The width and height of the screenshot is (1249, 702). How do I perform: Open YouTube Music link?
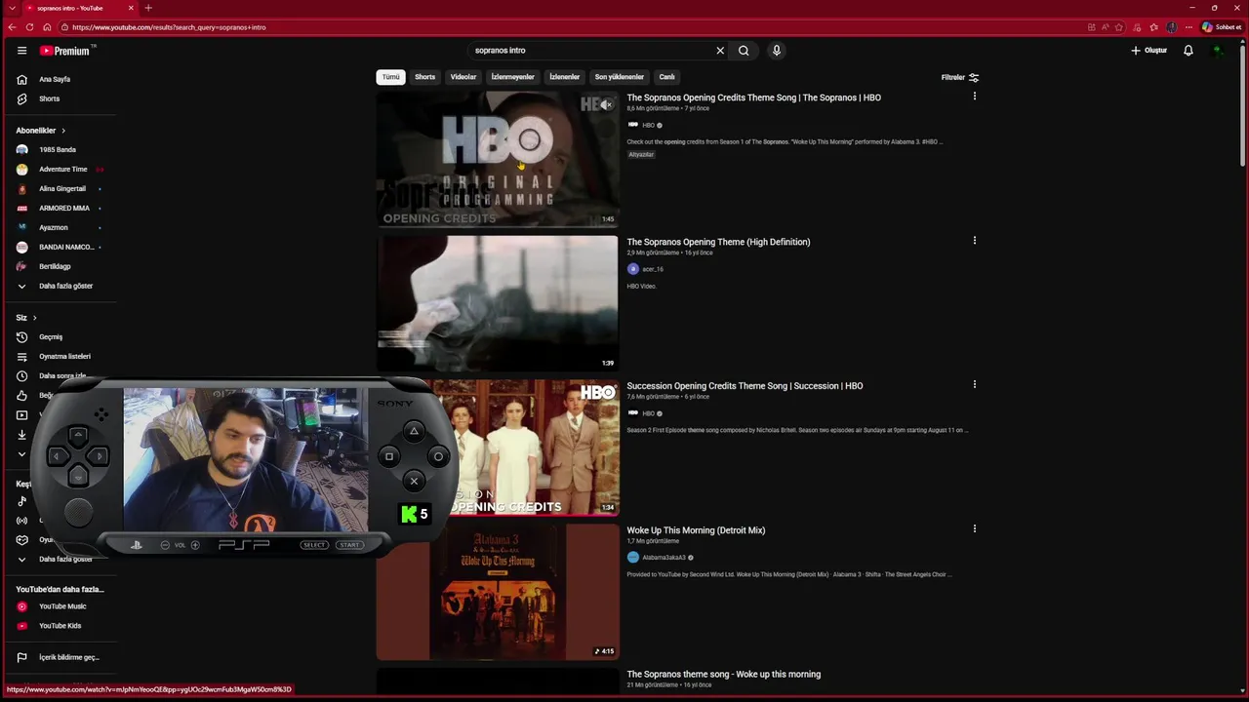point(62,606)
